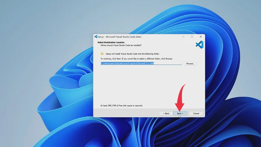Maximize the Setup window
Screen dimensions: 261x147
coord(192,37)
